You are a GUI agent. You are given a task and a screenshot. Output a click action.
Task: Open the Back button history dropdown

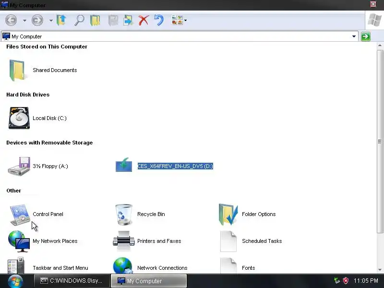click(25, 21)
